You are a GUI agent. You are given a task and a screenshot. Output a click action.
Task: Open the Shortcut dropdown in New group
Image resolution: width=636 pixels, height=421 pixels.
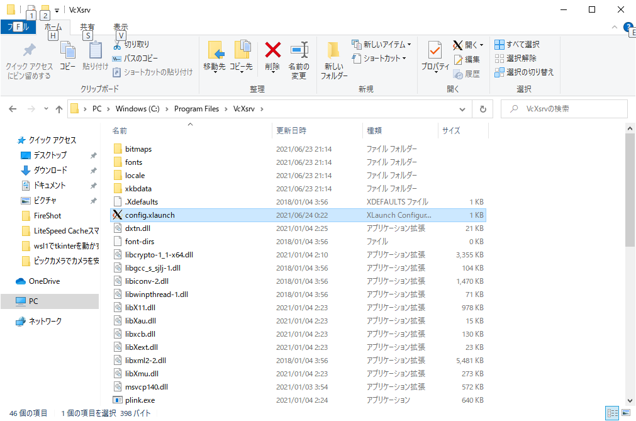coord(379,59)
